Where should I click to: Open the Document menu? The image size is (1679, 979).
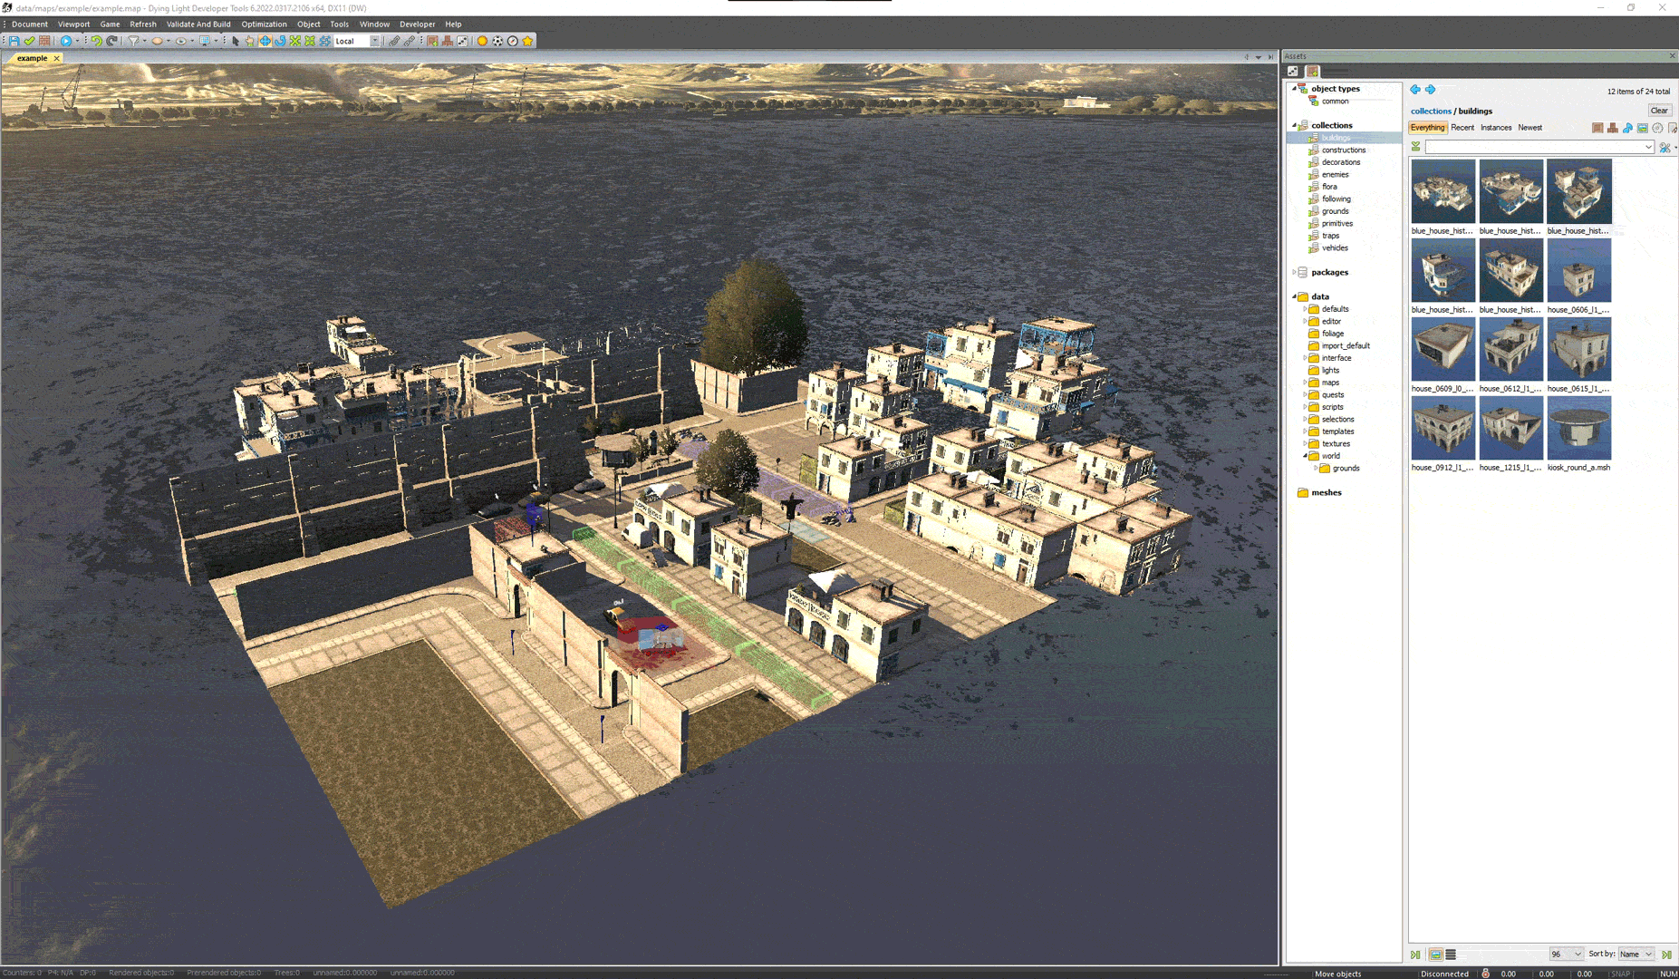point(30,24)
